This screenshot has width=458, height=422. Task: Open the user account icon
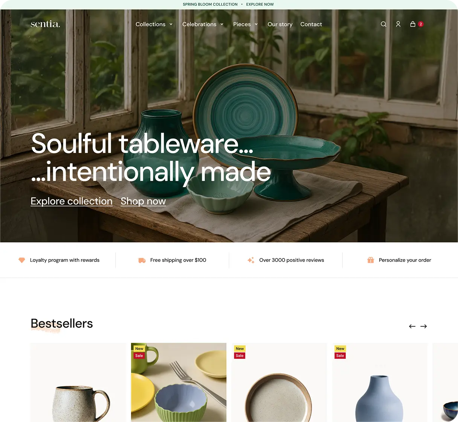(398, 24)
